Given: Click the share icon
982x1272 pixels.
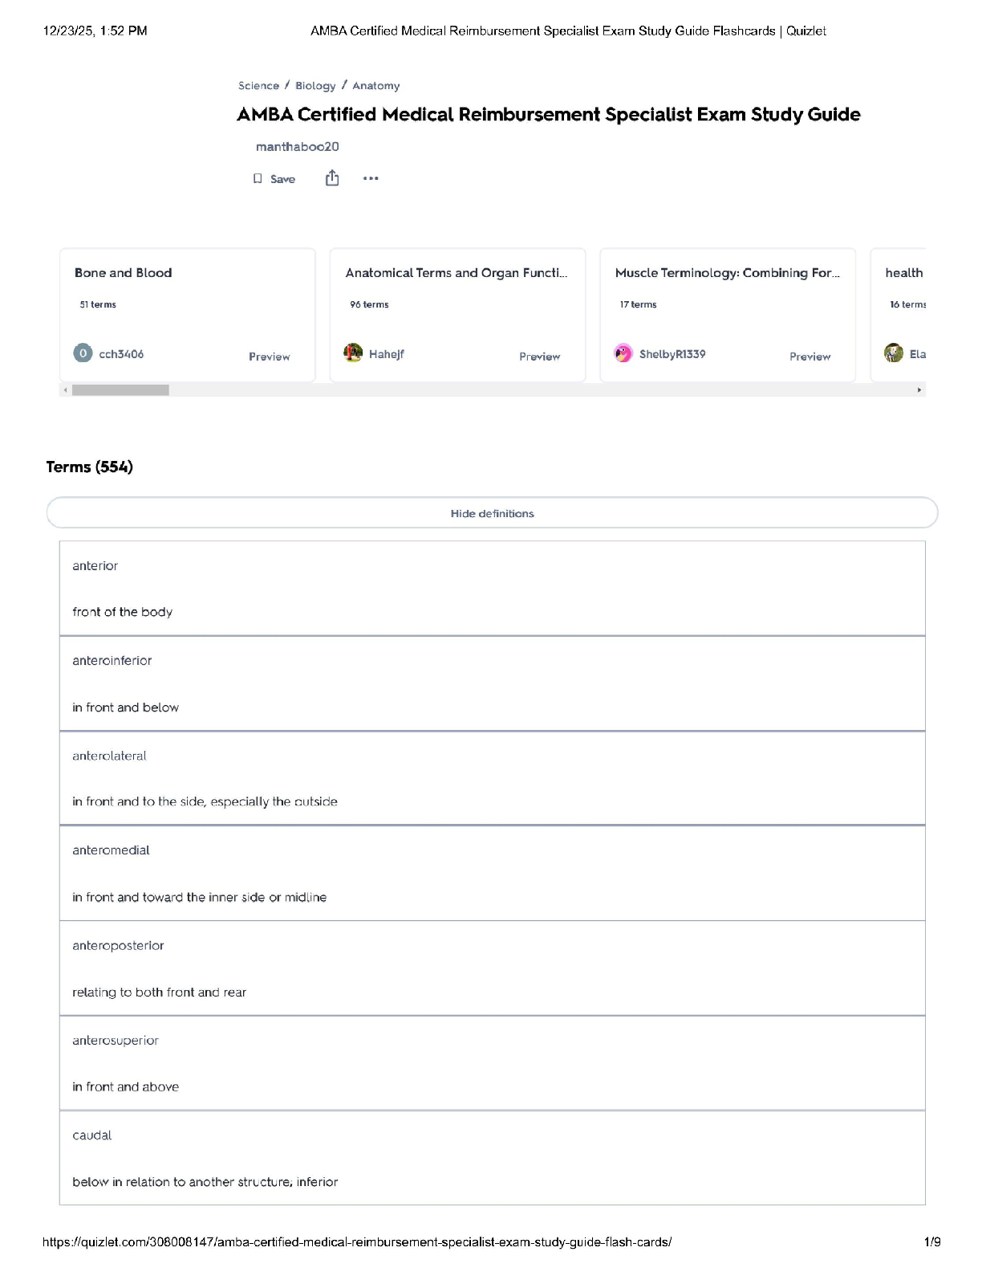Looking at the screenshot, I should click(332, 178).
